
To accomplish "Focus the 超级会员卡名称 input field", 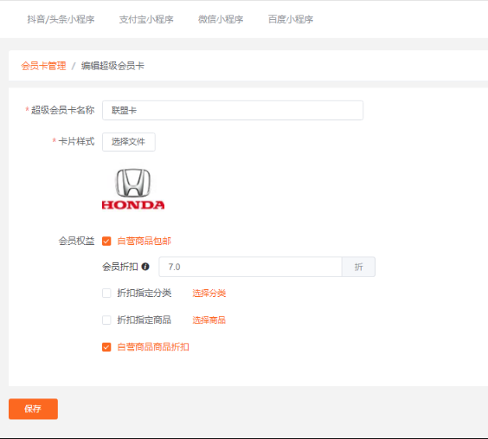I will point(233,110).
